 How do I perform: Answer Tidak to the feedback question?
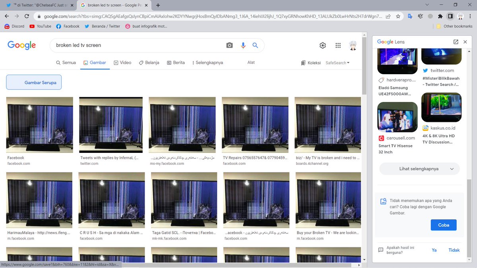pos(454,250)
